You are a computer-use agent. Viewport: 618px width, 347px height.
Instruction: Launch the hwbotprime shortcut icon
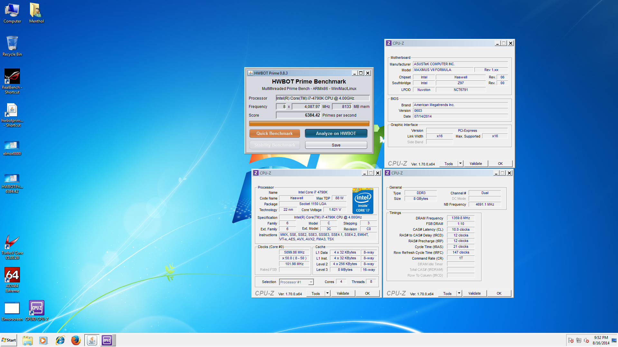(12, 115)
